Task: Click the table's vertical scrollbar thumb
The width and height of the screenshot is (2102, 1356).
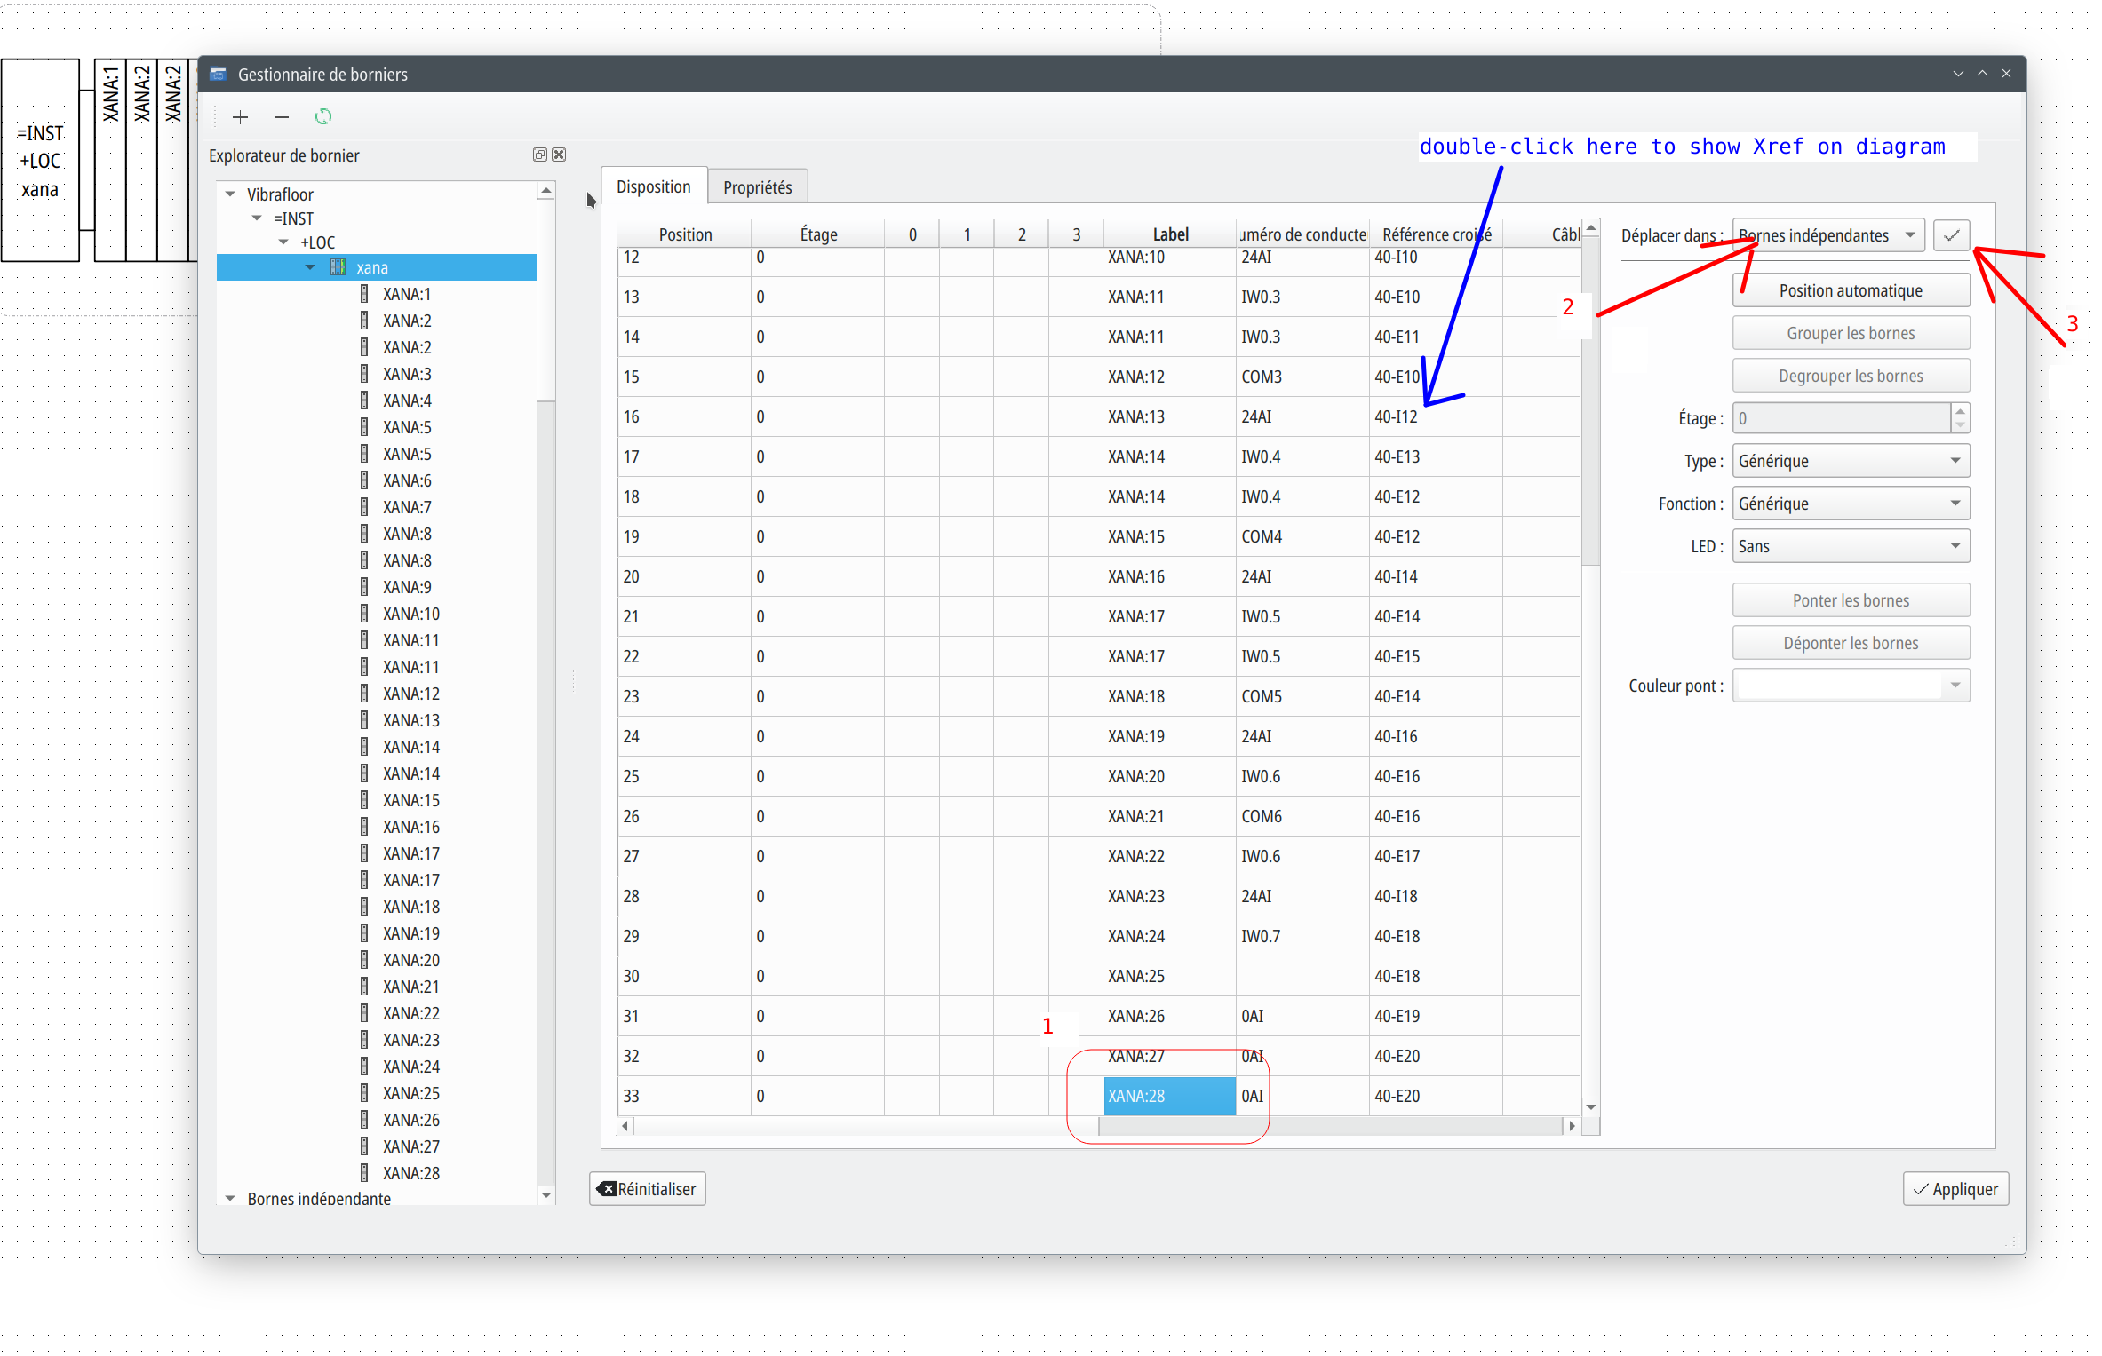Action: point(1590,402)
